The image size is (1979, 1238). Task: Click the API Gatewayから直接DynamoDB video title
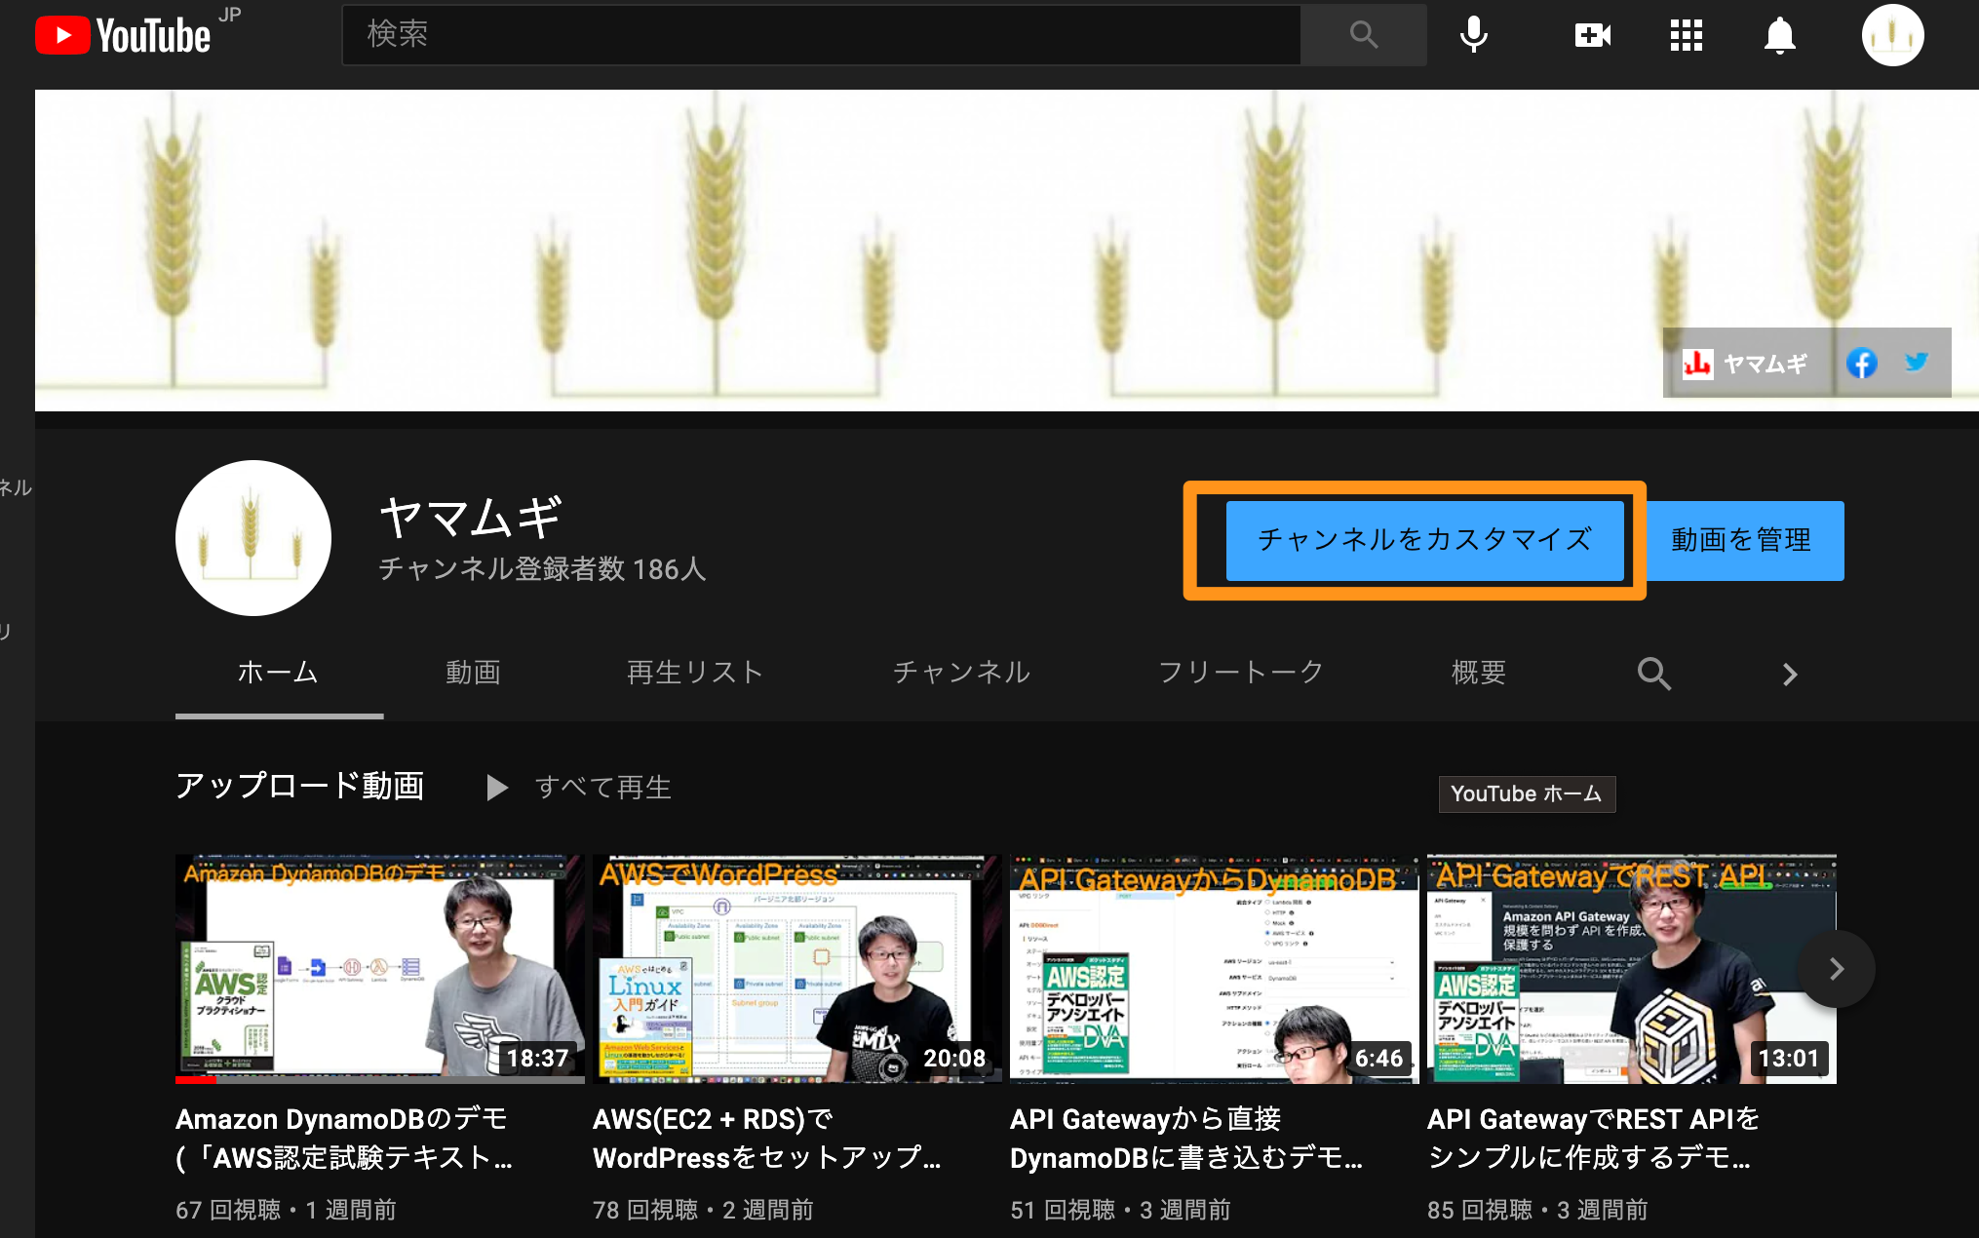[1186, 1139]
